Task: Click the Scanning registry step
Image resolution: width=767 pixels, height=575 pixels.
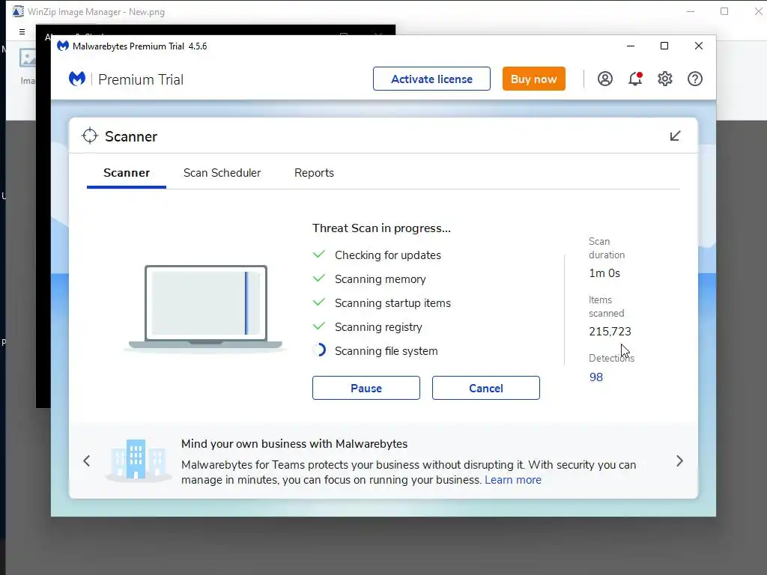Action: click(x=378, y=327)
